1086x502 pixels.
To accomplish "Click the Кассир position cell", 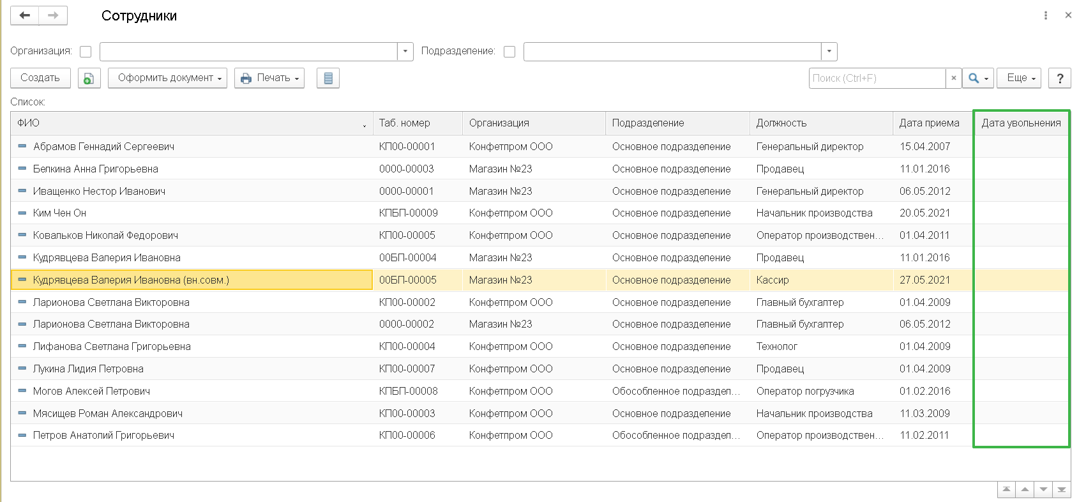I will (x=821, y=280).
